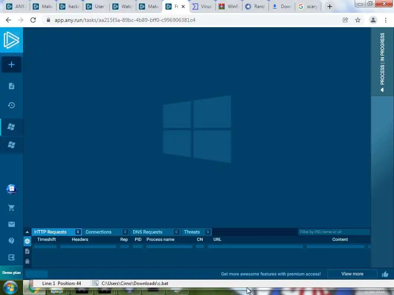Switch to the Downloads browser tab
This screenshot has height=295, width=394.
coord(282,7)
